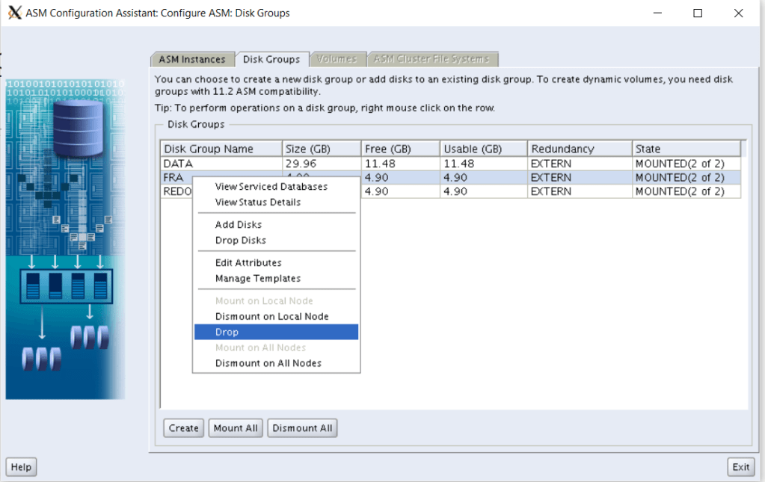Click the Mount All button
The width and height of the screenshot is (765, 482).
(236, 428)
